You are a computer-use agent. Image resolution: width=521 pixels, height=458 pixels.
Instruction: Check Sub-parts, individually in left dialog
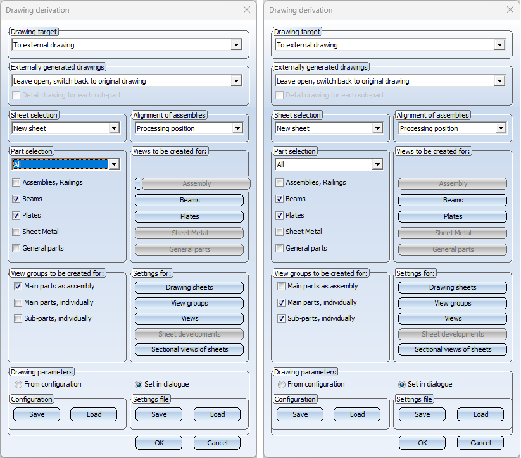coord(18,318)
